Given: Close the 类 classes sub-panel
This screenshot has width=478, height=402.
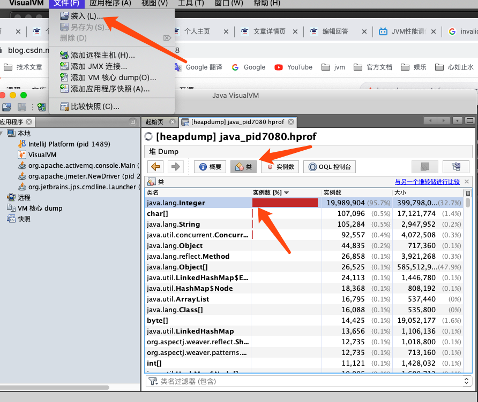Looking at the screenshot, I should pos(467,182).
